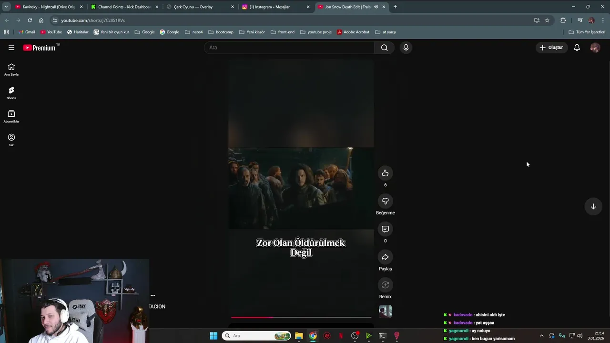This screenshot has width=610, height=343.
Task: Expand the Tüm Yer İşaretleri folder
Action: tap(587, 32)
